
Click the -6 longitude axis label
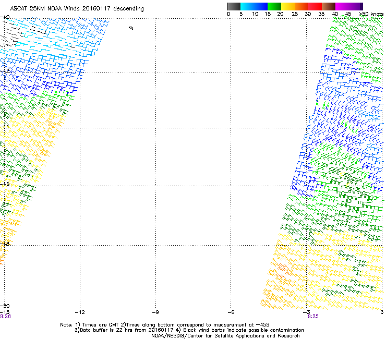click(x=231, y=312)
